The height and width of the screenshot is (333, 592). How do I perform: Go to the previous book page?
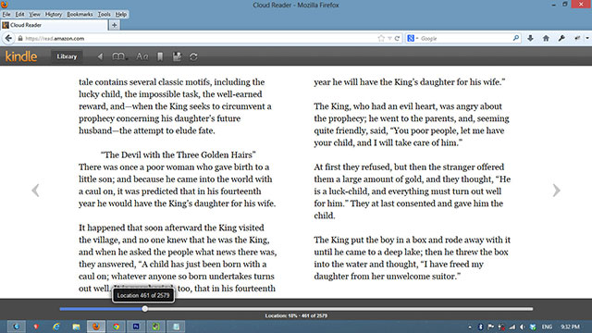point(35,191)
